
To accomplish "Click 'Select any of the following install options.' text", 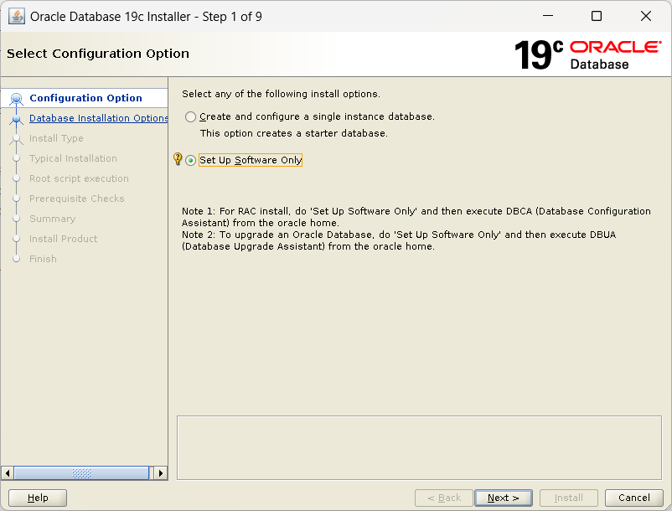I will [281, 94].
